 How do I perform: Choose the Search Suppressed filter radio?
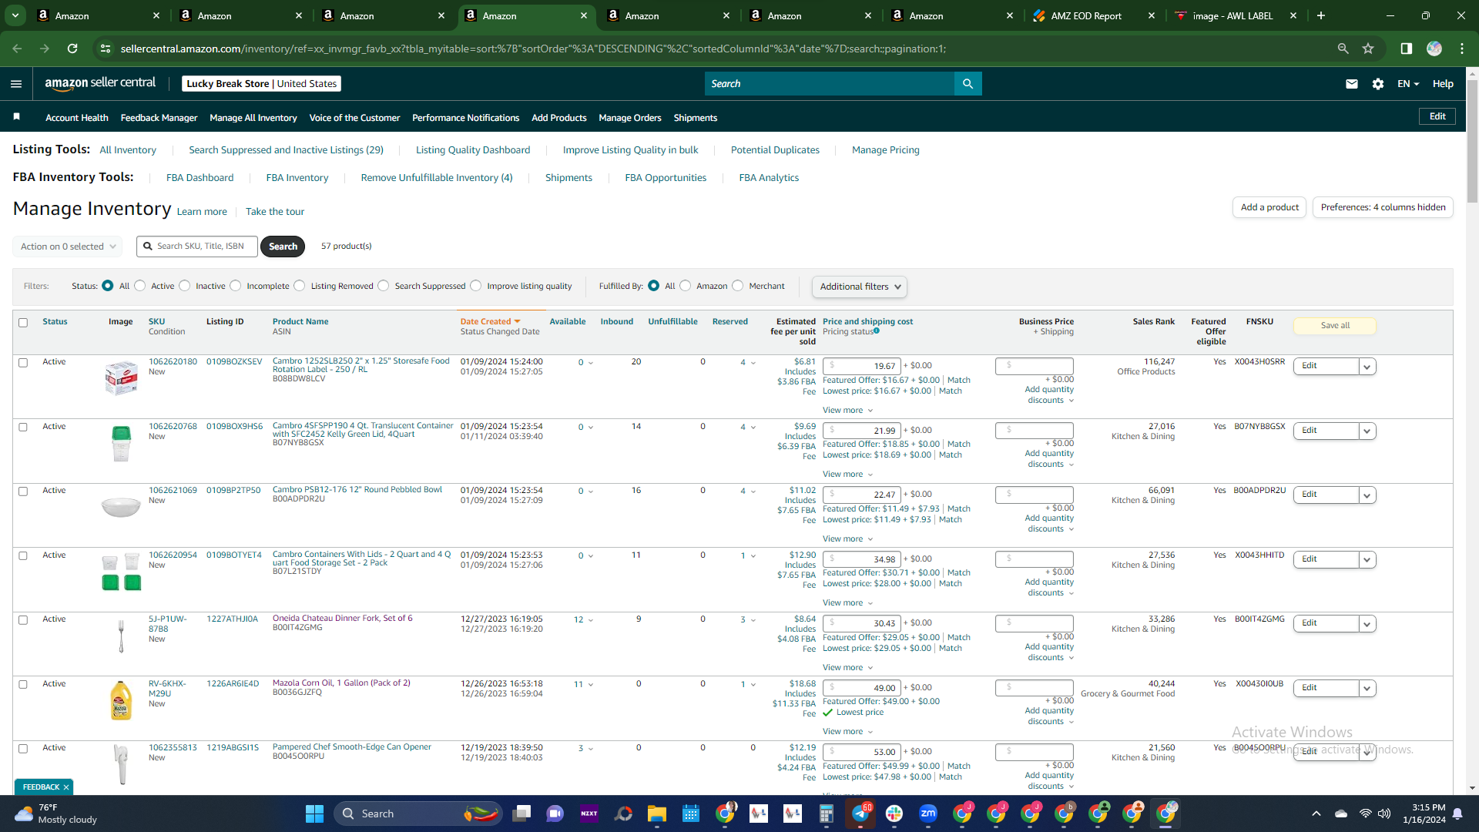tap(384, 286)
